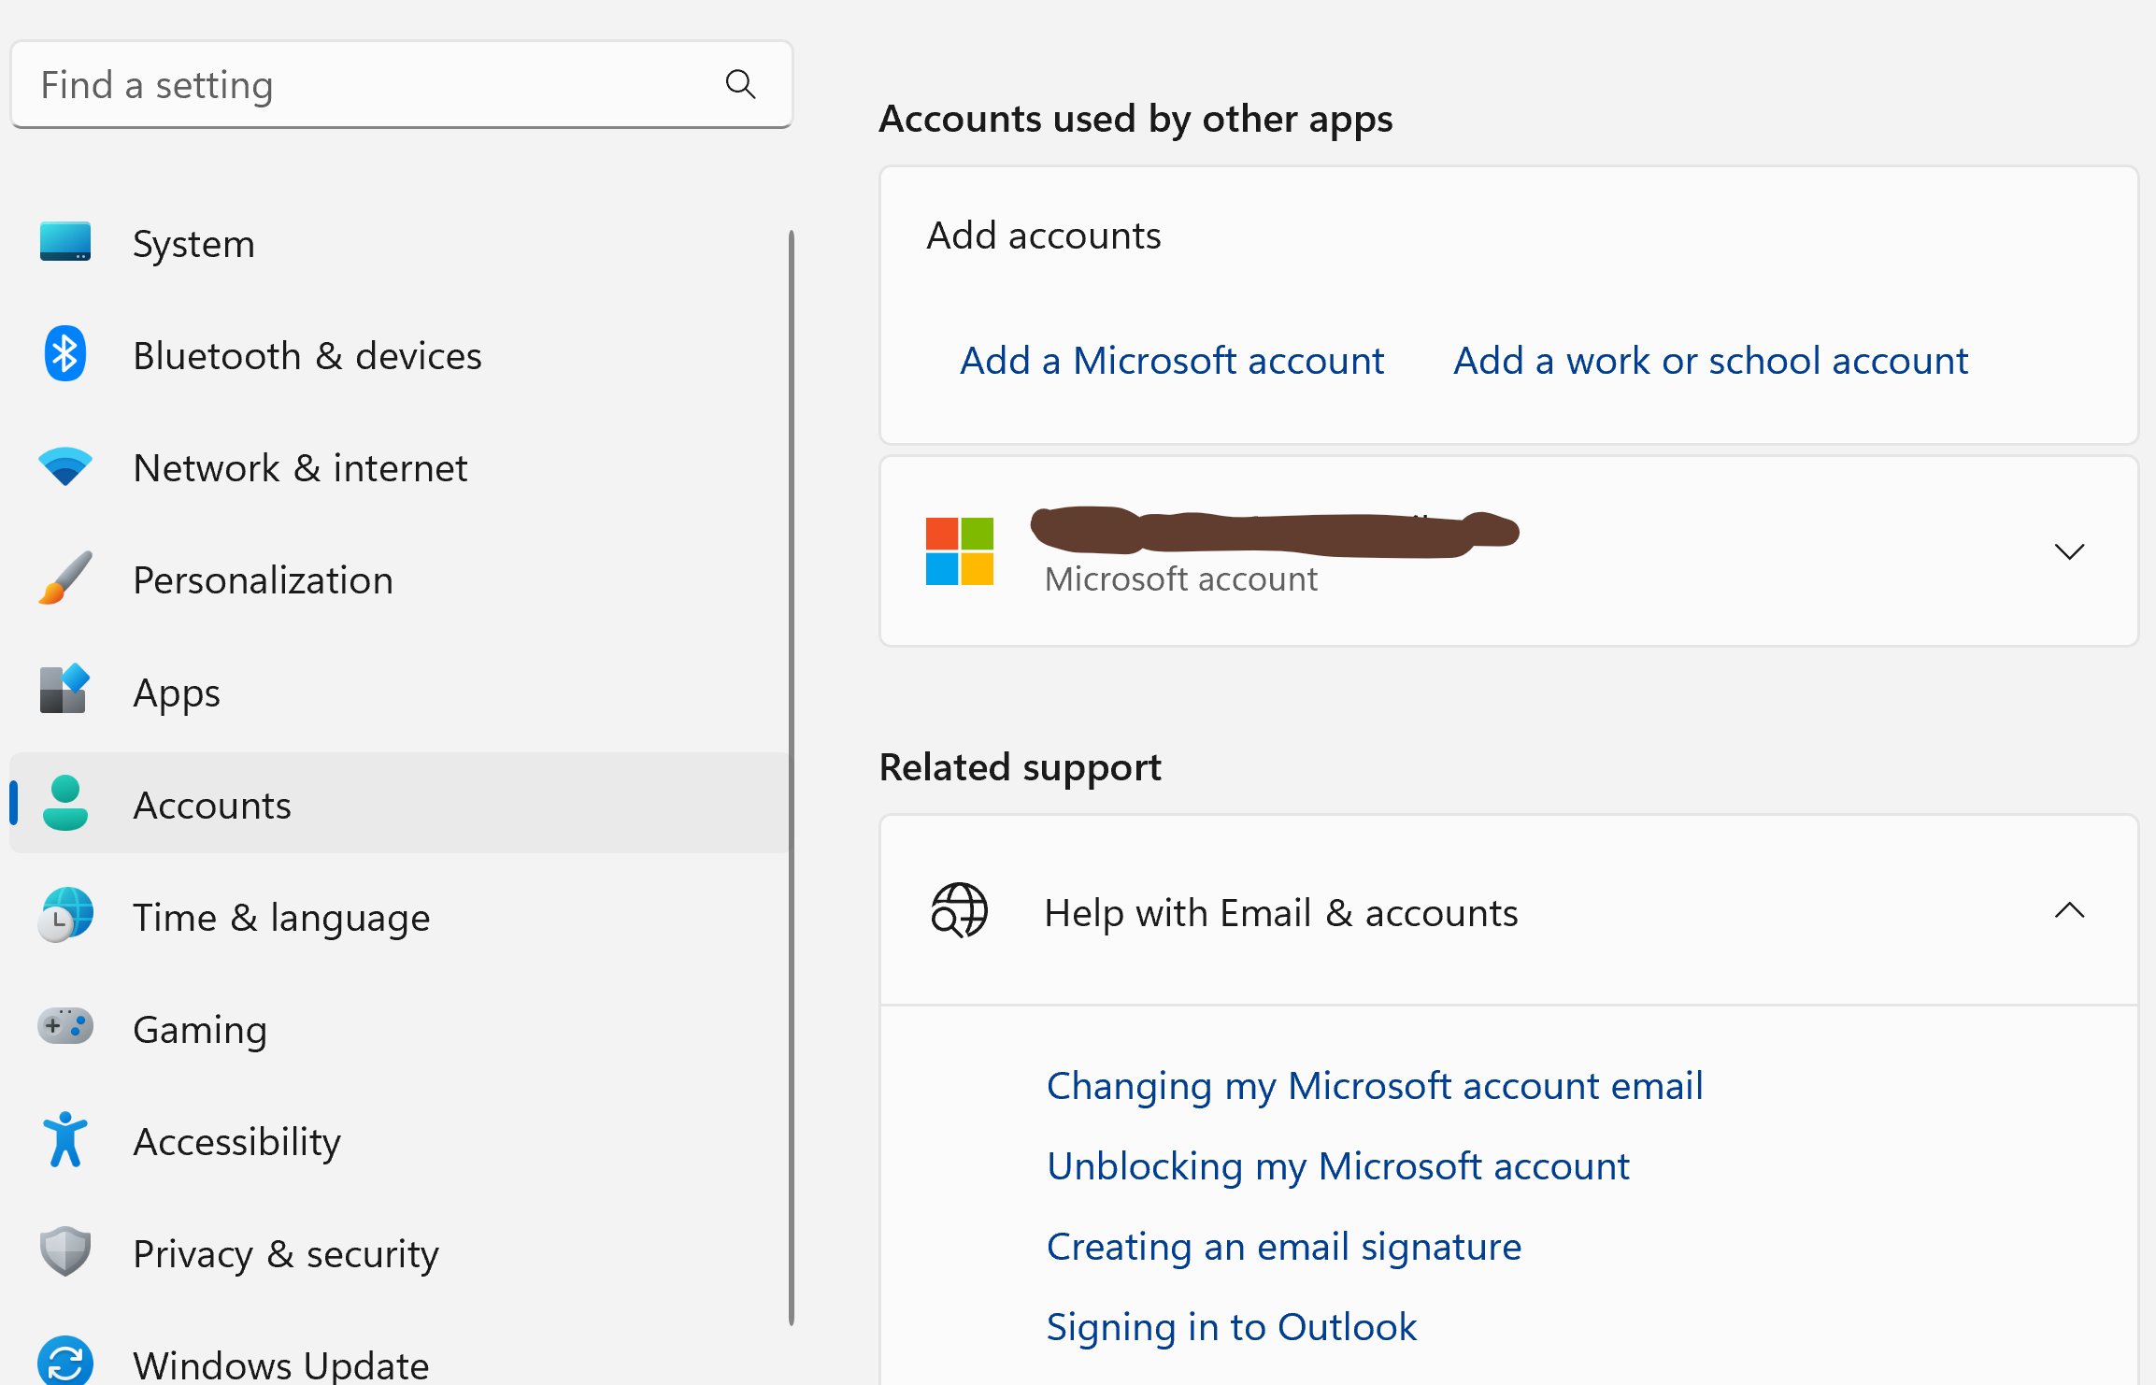
Task: Click Add a work or school account
Action: [x=1710, y=361]
